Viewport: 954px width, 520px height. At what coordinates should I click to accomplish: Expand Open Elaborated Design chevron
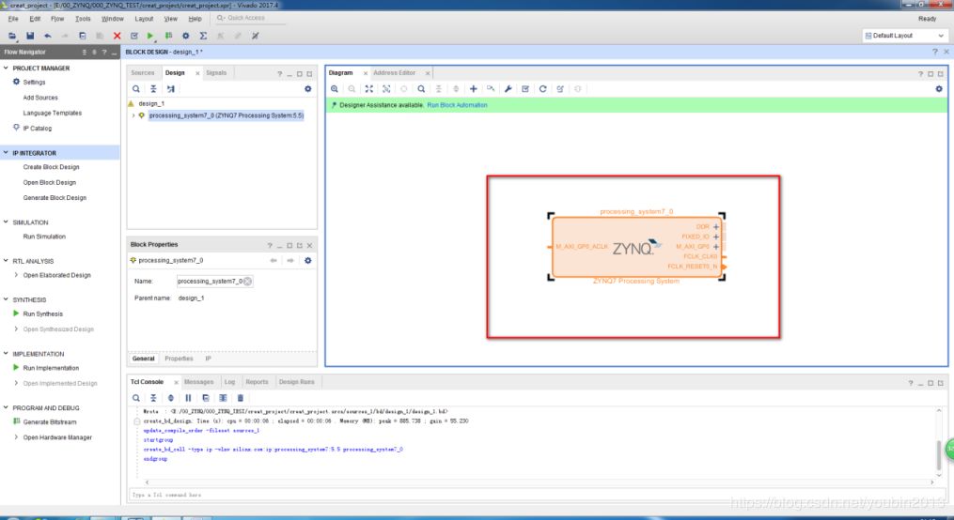16,275
